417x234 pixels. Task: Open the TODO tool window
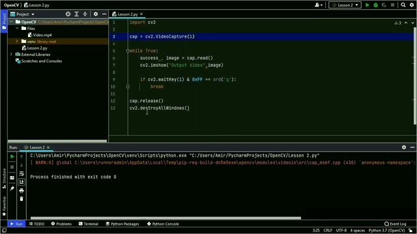37,224
